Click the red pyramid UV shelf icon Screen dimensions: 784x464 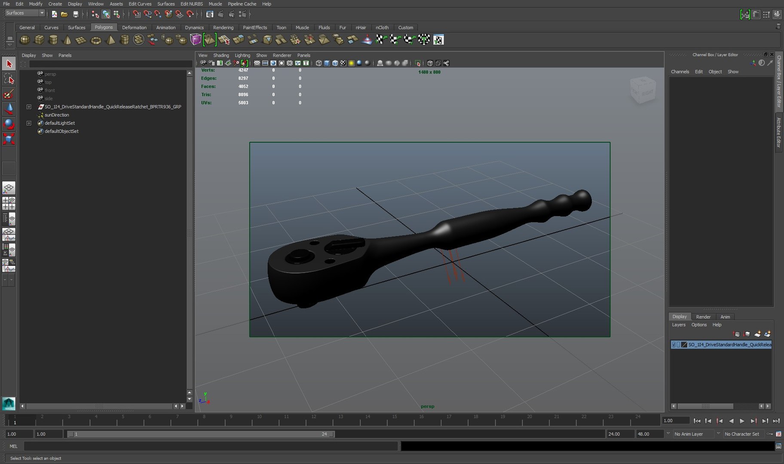367,40
